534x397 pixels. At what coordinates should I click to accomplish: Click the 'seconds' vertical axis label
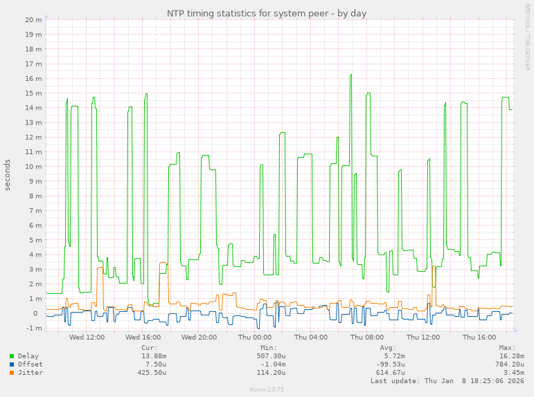point(7,175)
